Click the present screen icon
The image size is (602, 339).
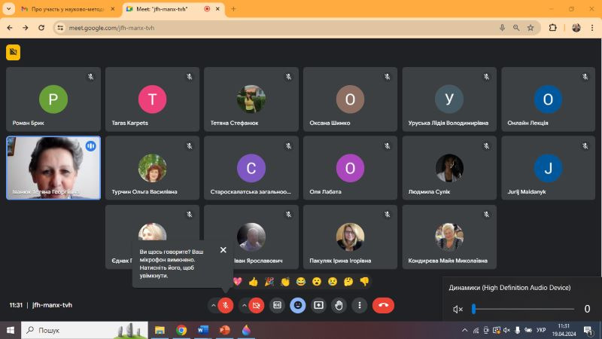[x=318, y=305]
